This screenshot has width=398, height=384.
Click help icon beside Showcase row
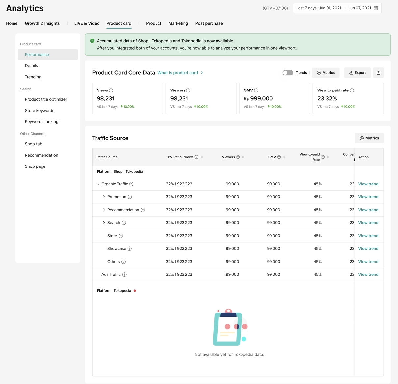[x=129, y=249]
